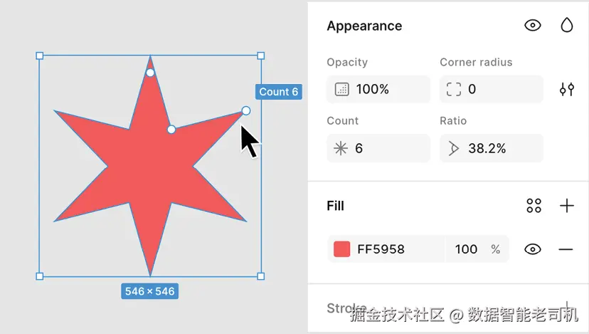Click the Corner radius value field

click(498, 89)
